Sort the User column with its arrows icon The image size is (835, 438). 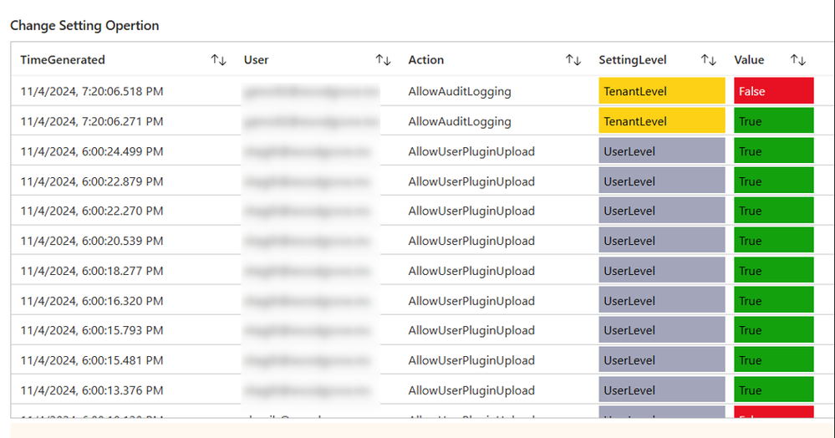coord(383,59)
